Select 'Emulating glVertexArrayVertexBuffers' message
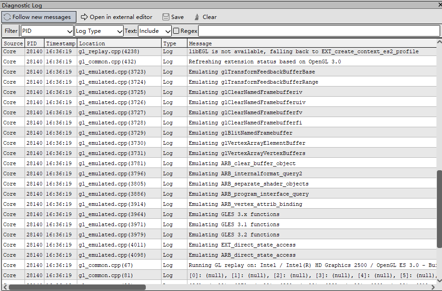Screen dimensions: 442x291 pyautogui.click(x=247, y=153)
